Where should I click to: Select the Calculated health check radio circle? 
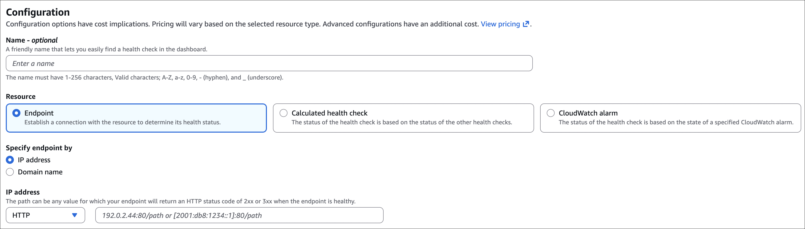pyautogui.click(x=284, y=113)
